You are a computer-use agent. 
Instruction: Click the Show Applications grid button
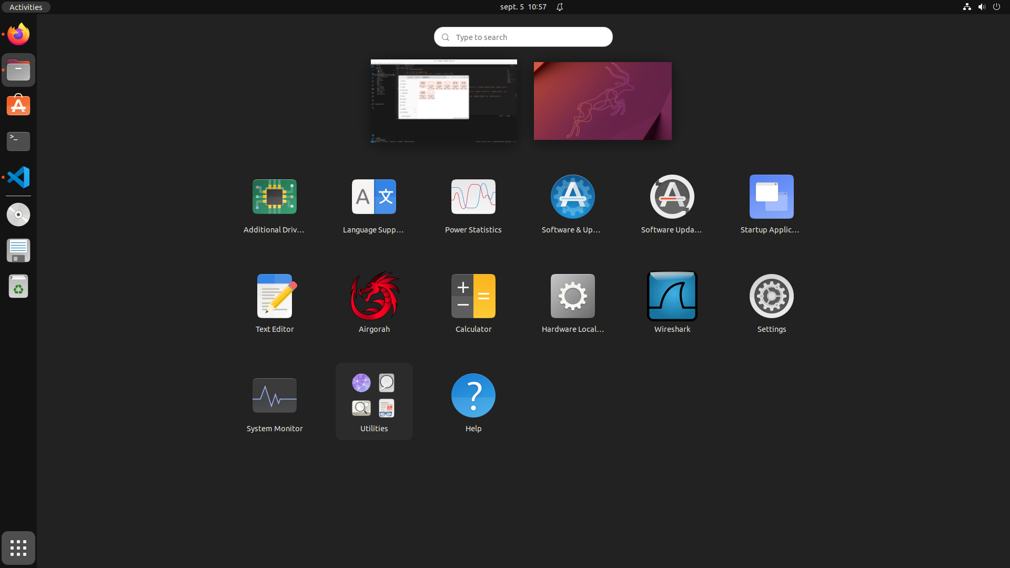tap(18, 548)
